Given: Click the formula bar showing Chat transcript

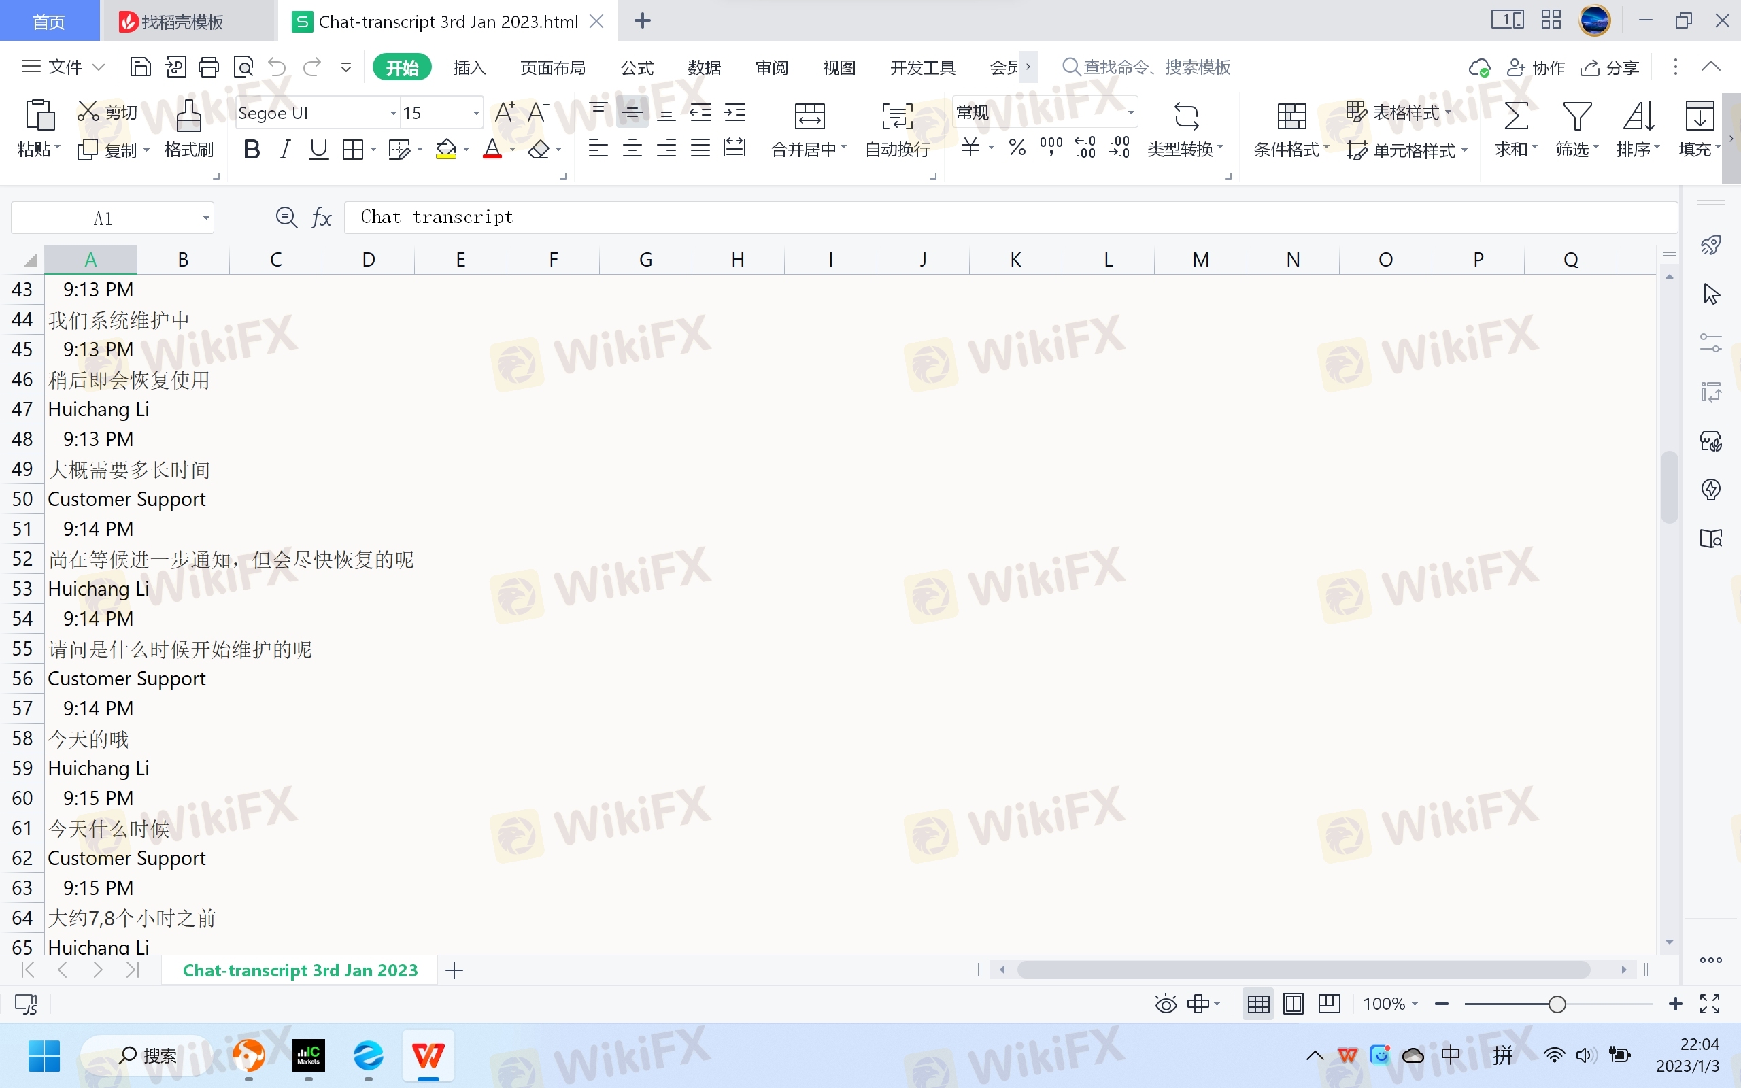Looking at the screenshot, I should click(x=1011, y=218).
